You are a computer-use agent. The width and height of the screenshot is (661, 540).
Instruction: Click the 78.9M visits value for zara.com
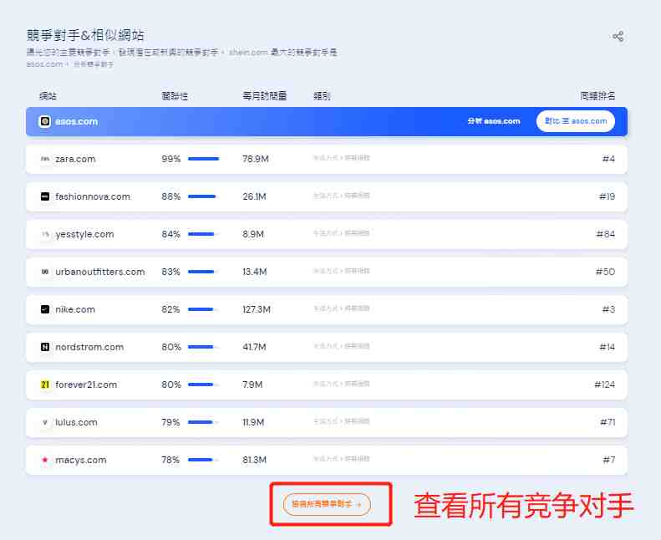pyautogui.click(x=256, y=159)
